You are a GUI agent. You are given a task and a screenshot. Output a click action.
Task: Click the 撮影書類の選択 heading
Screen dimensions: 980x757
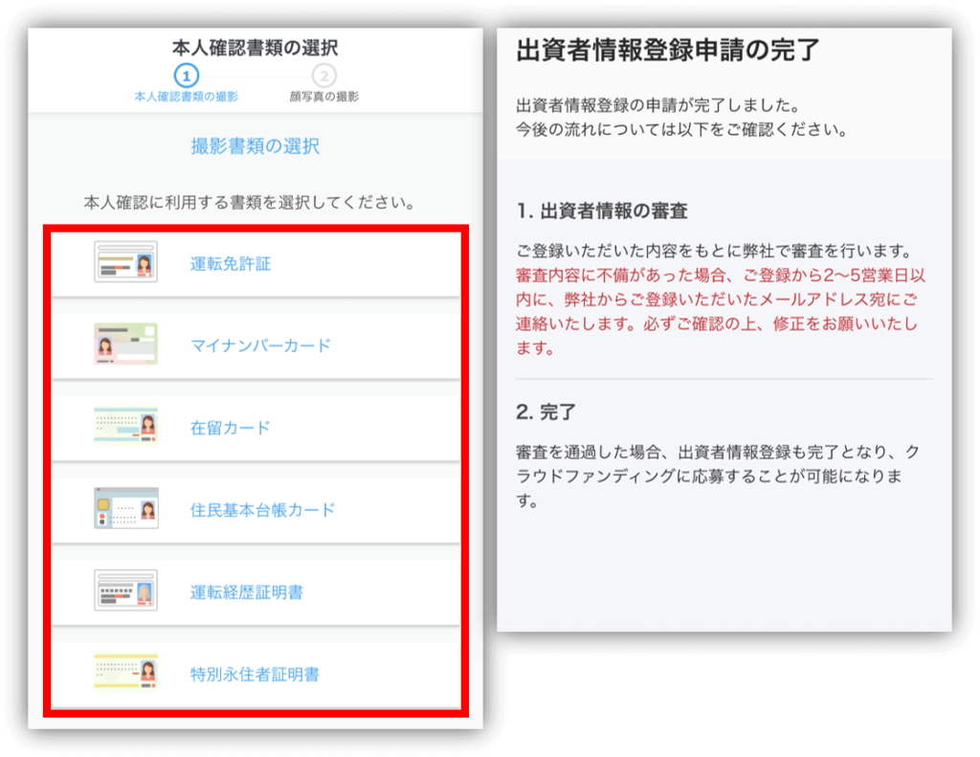point(255,146)
